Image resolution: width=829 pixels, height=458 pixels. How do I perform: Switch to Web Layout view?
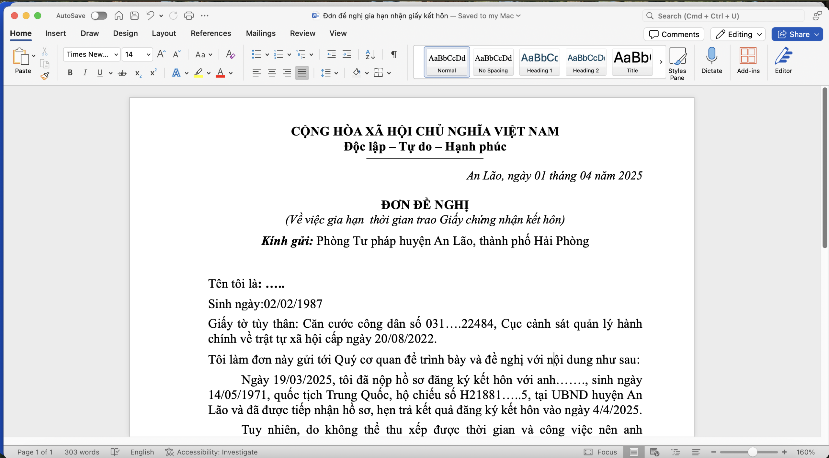(654, 452)
